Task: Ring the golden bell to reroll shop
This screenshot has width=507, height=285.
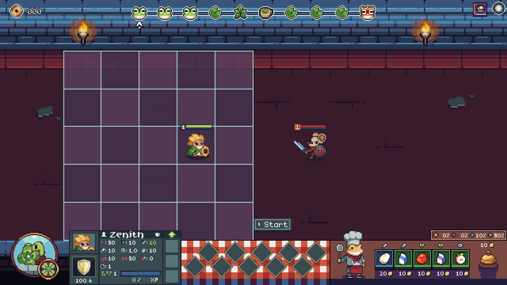Action: 488,260
